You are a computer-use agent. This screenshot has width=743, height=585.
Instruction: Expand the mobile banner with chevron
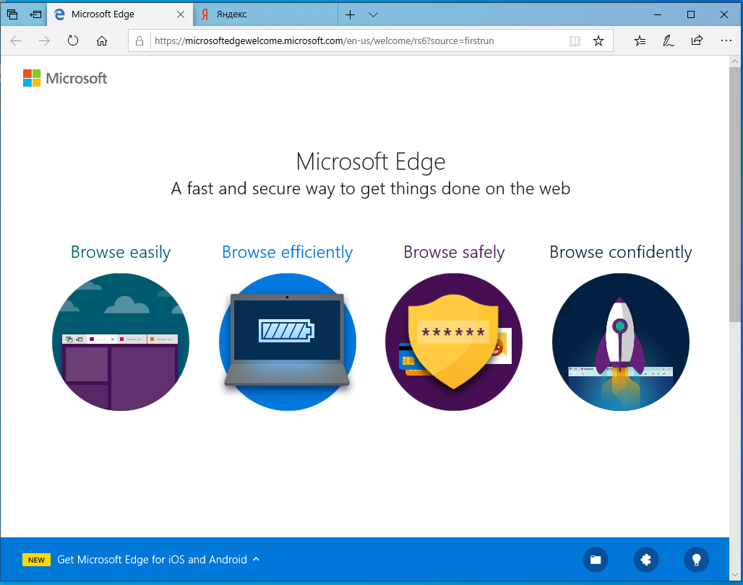click(256, 560)
